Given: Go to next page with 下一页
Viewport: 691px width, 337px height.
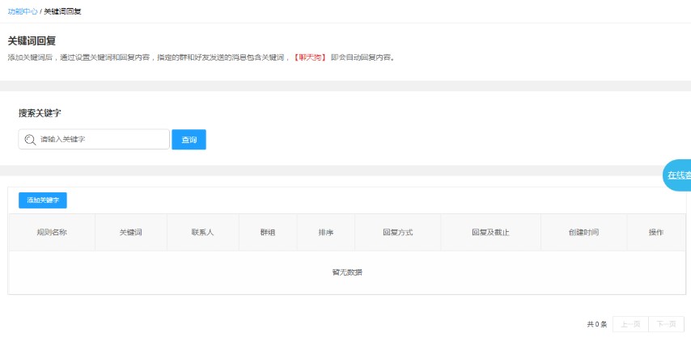Looking at the screenshot, I should (x=666, y=324).
